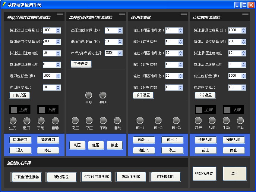Click the 高压 round indicator lamp

point(75,121)
